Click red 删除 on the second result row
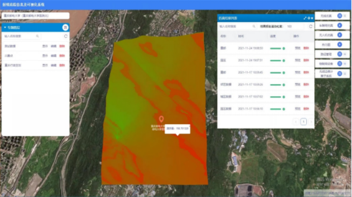 tap(306, 60)
